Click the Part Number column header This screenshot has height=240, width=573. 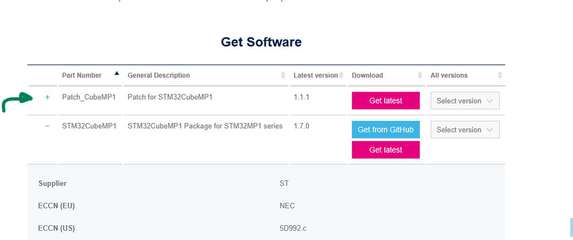(82, 76)
